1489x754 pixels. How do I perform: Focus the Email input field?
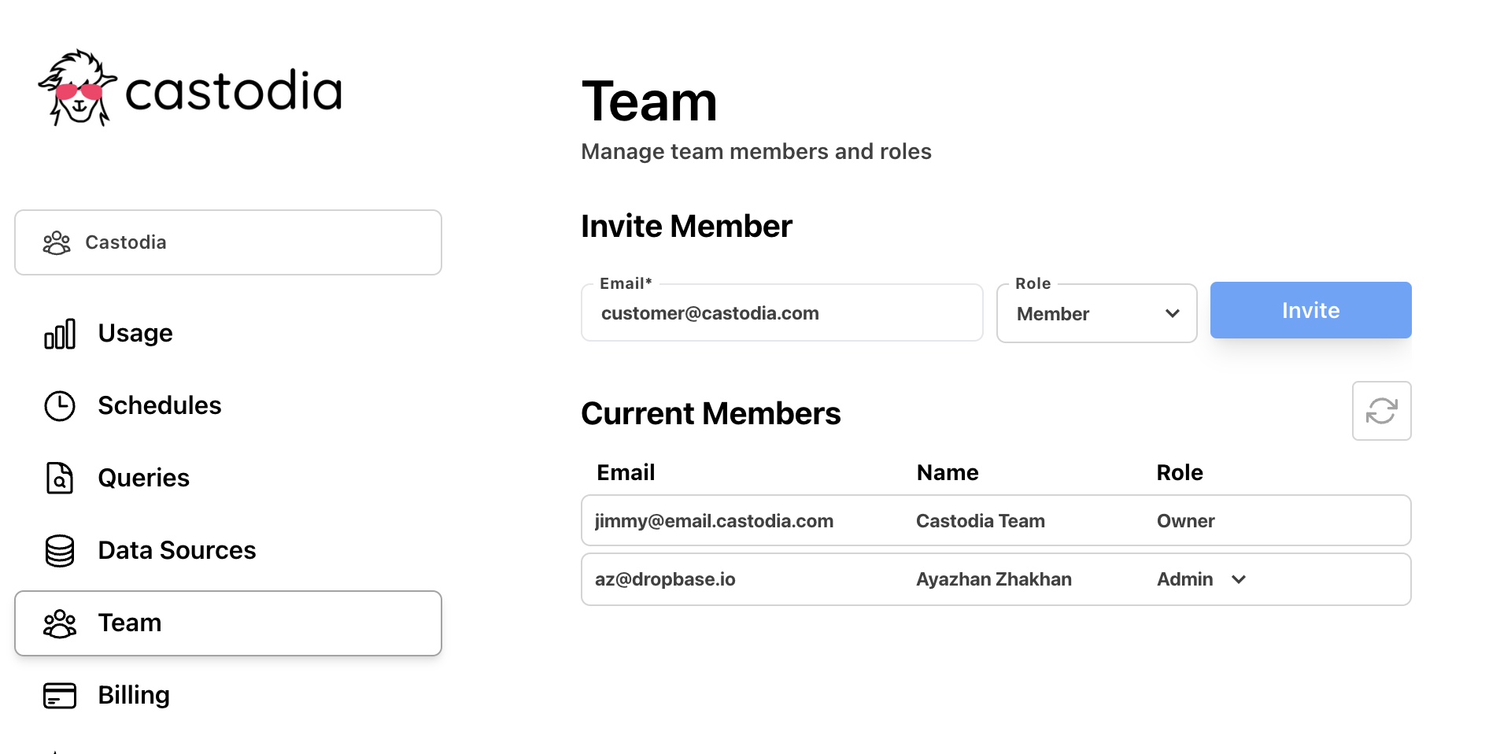pyautogui.click(x=781, y=313)
